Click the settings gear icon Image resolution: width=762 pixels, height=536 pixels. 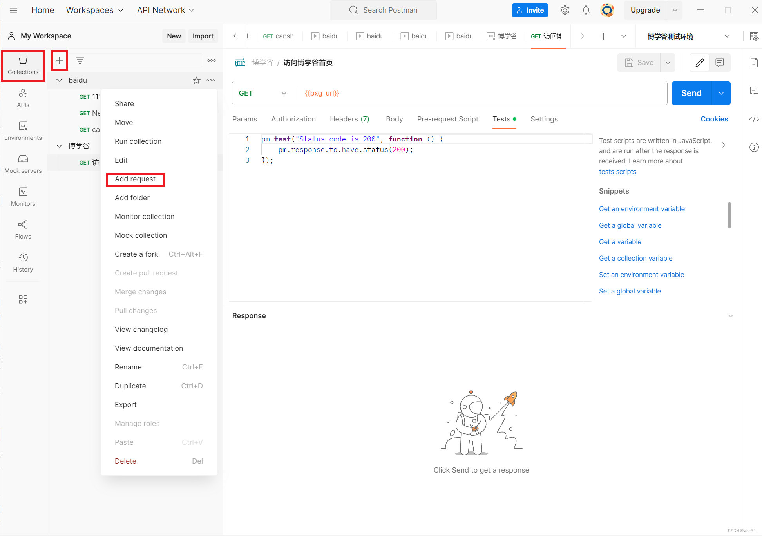[x=565, y=10]
